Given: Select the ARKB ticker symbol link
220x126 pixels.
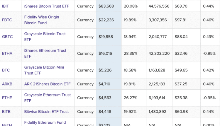Looking at the screenshot, I should [7, 84].
